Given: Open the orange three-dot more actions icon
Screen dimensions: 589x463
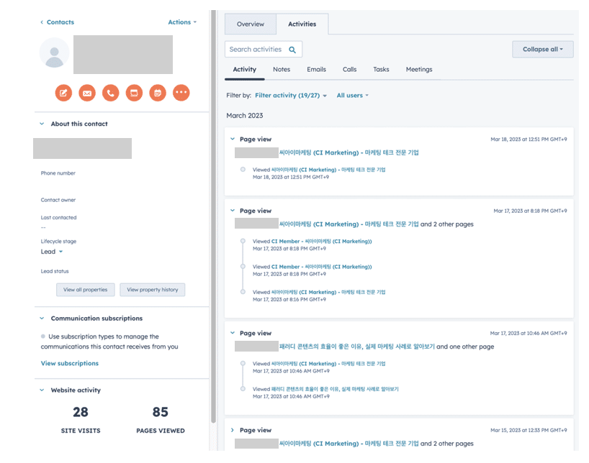Looking at the screenshot, I should click(x=181, y=93).
